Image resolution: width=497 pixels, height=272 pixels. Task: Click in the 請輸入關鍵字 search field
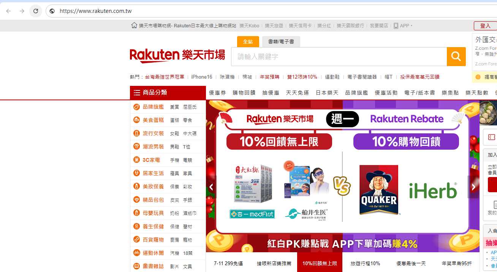point(339,57)
